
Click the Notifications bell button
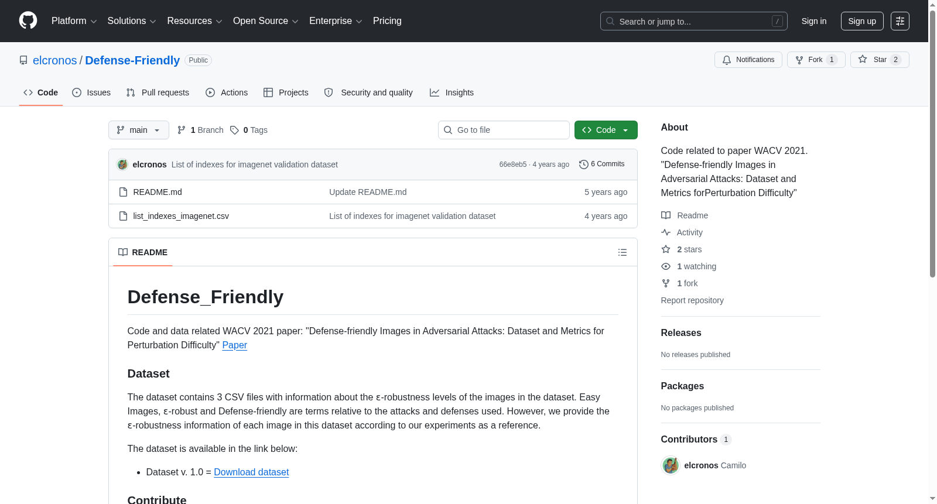[x=748, y=60]
